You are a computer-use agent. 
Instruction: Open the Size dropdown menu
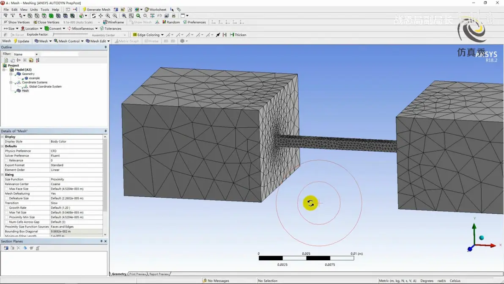11,29
